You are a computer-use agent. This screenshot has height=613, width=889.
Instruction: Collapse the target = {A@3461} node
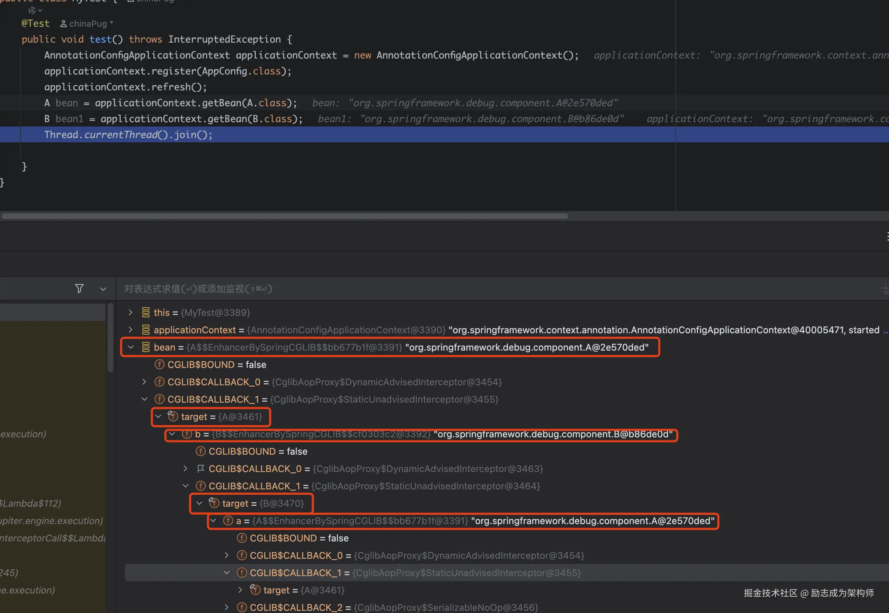point(158,417)
